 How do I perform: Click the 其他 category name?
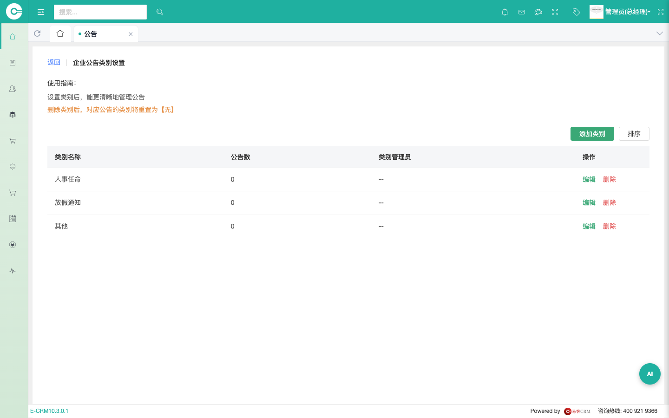coord(61,226)
